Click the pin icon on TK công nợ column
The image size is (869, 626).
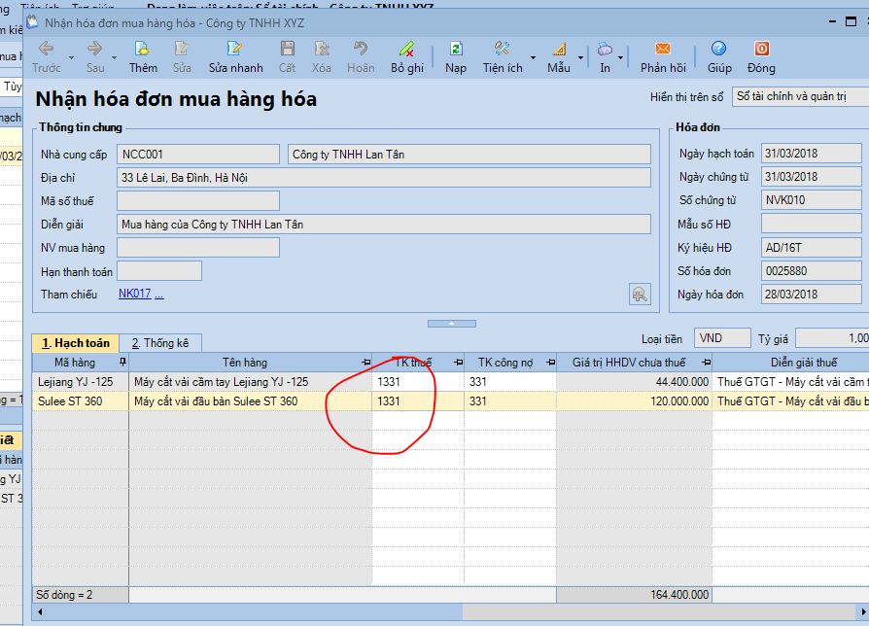pyautogui.click(x=550, y=363)
